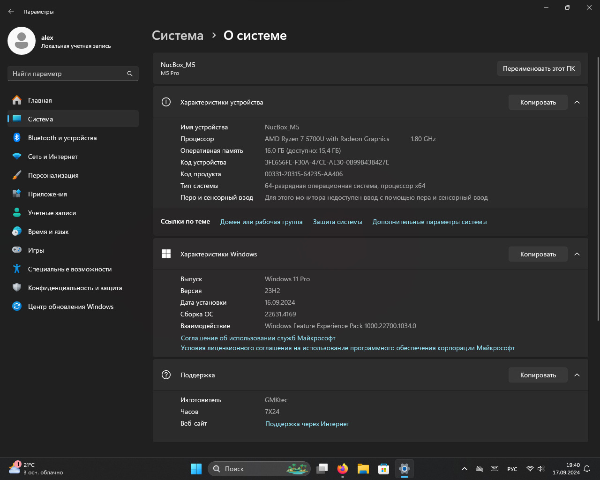Open Сеть и Интернет via Wi-Fi icon
600x480 pixels.
point(17,157)
